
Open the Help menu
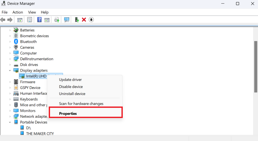[45, 12]
